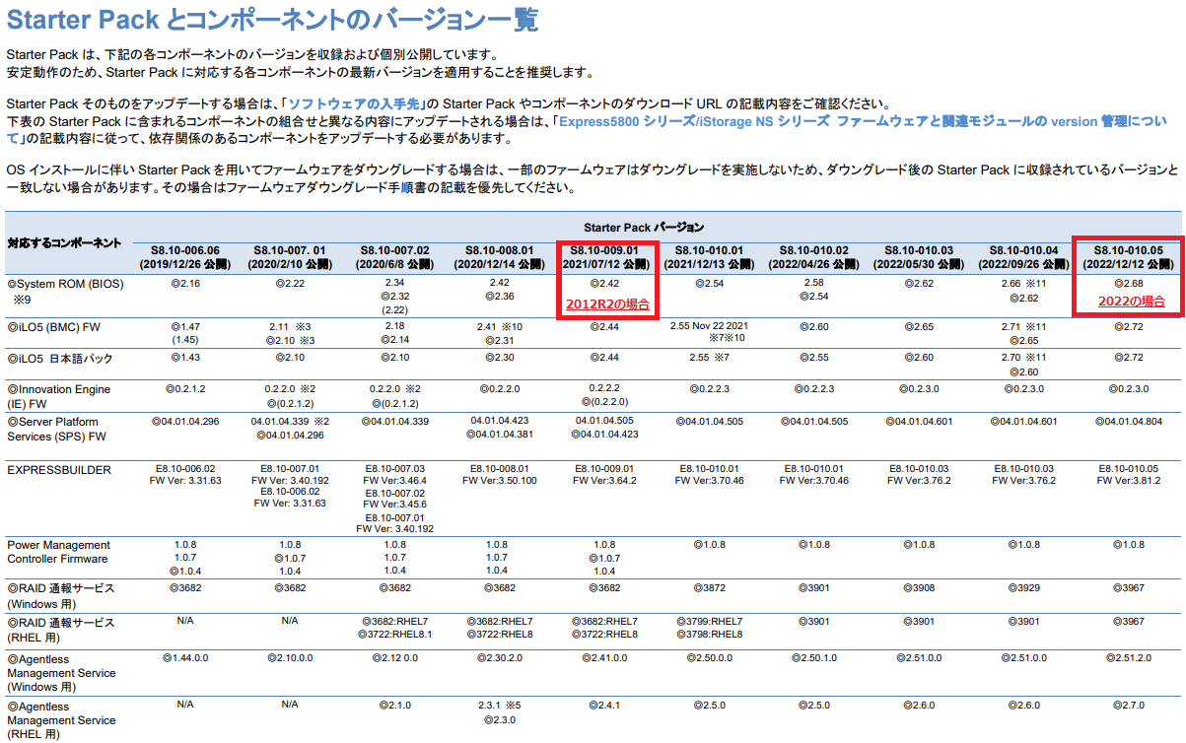Click the value FW Ver:3.50.100
Screen dimensions: 1186x743
pos(500,481)
